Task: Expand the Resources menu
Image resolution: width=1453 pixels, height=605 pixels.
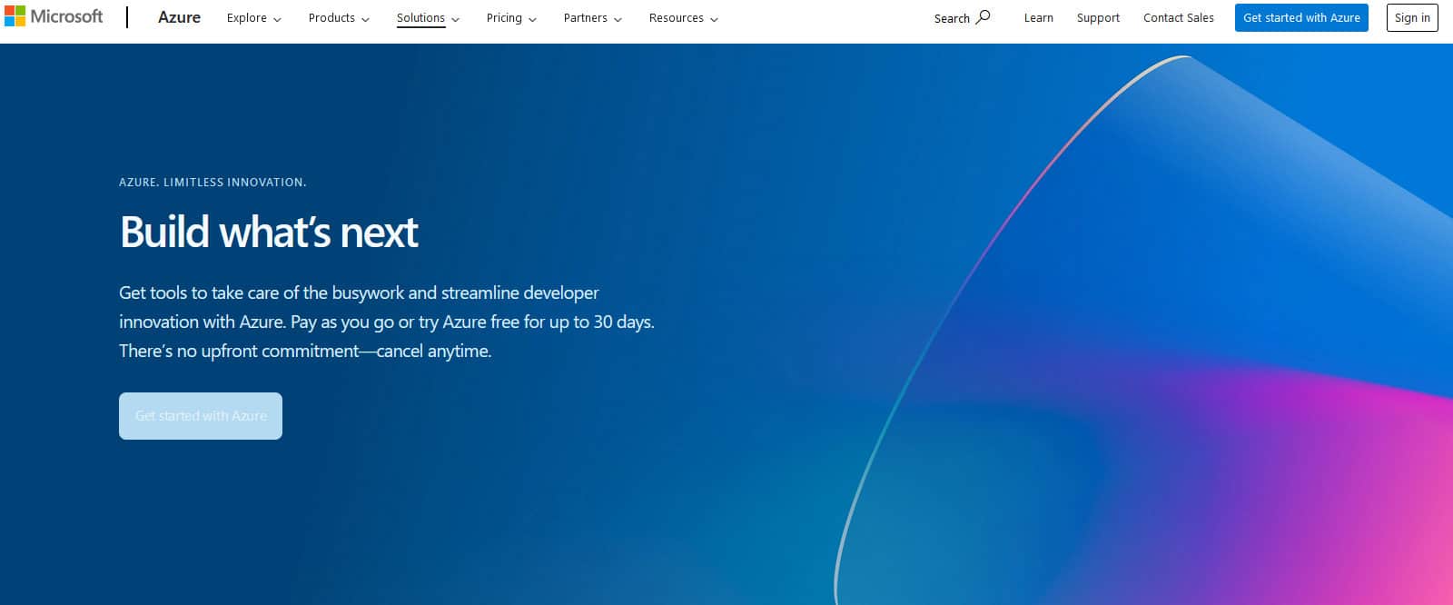Action: coord(683,18)
